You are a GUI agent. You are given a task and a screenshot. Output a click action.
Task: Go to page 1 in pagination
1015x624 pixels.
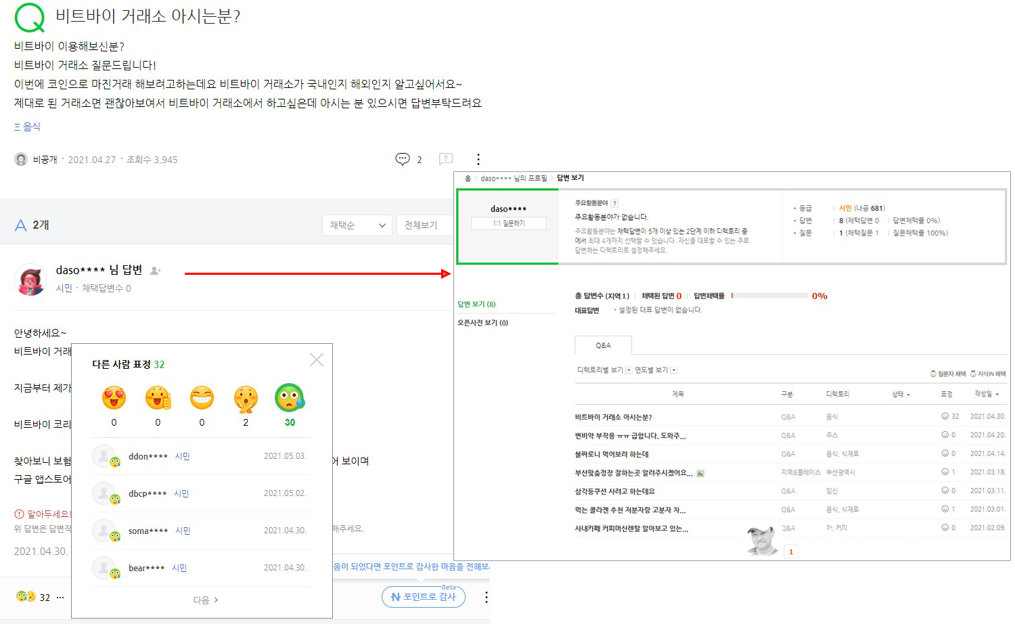click(x=791, y=552)
